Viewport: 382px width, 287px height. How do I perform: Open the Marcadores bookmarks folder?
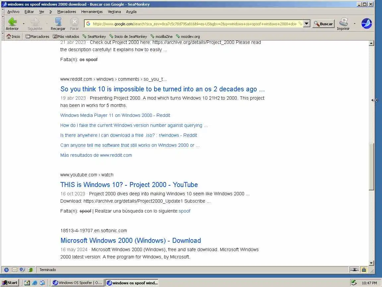tap(37, 36)
